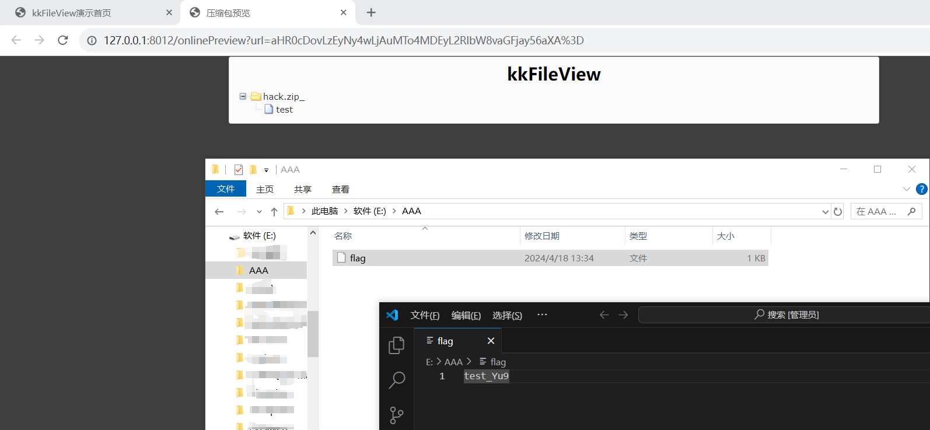Image resolution: width=930 pixels, height=430 pixels.
Task: Close the 压缩包预览 browser tab
Action: [x=344, y=12]
